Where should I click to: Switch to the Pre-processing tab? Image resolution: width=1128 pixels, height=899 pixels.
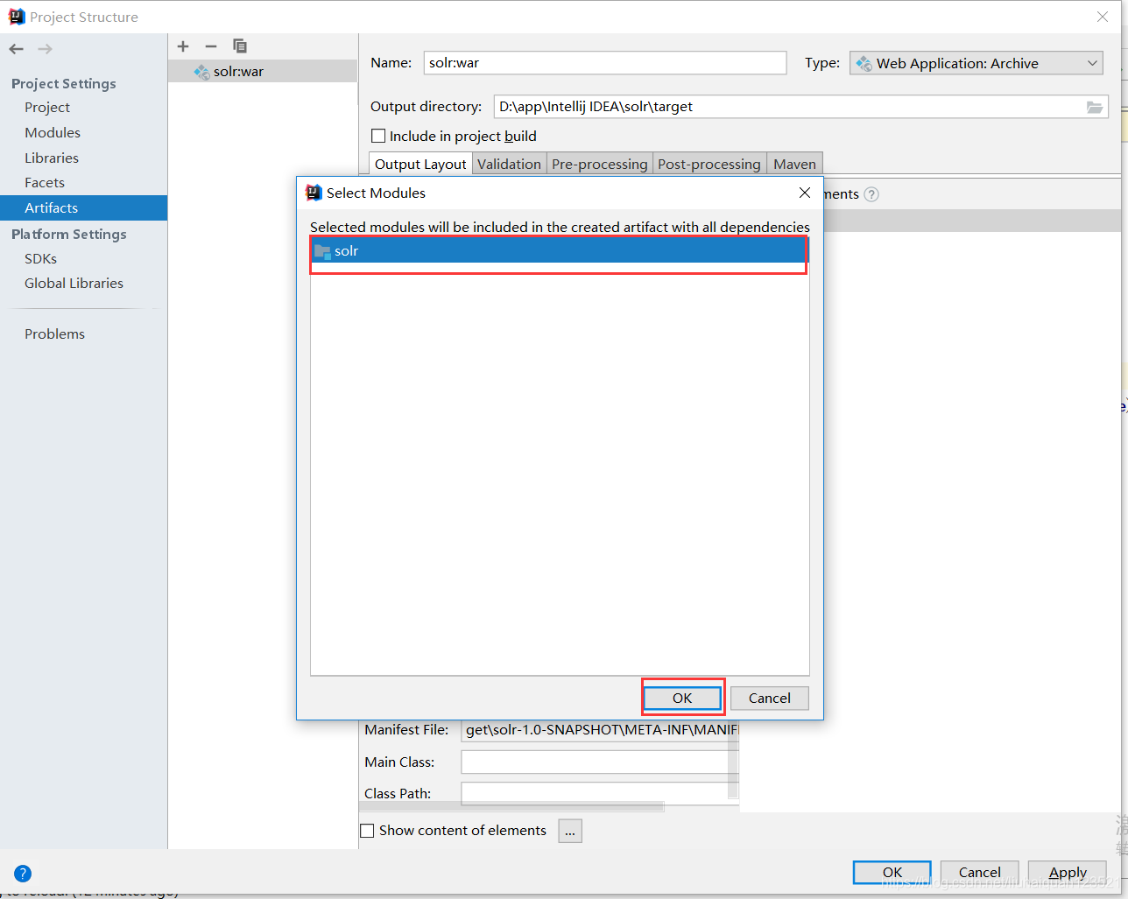pyautogui.click(x=600, y=164)
